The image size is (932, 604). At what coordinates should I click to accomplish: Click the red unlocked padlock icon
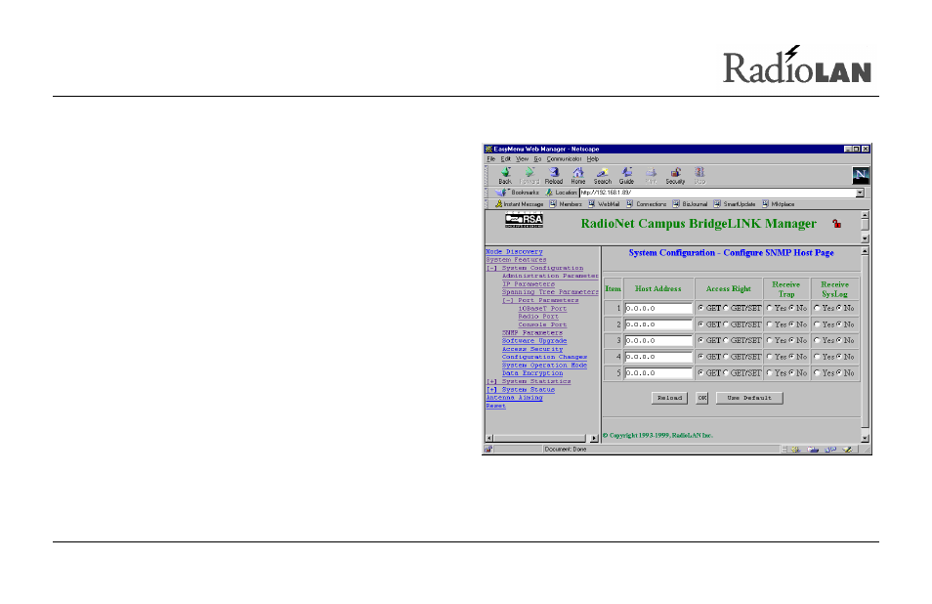point(837,224)
